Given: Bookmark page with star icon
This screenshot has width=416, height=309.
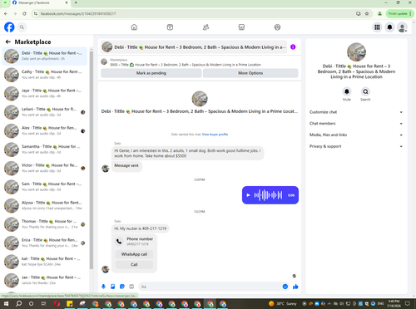Looking at the screenshot, I should click(367, 13).
